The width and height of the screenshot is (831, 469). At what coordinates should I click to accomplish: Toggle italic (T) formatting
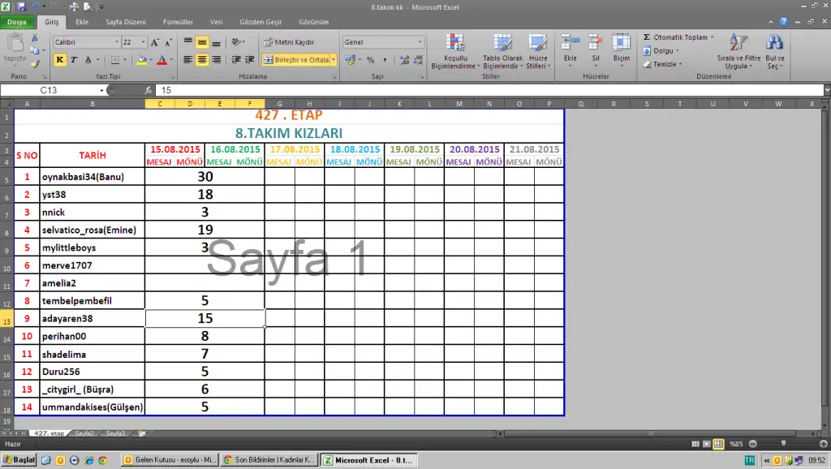(x=73, y=60)
